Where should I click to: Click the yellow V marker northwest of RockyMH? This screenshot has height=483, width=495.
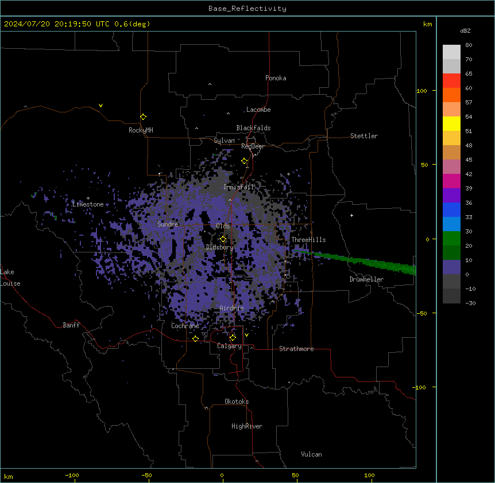(100, 106)
